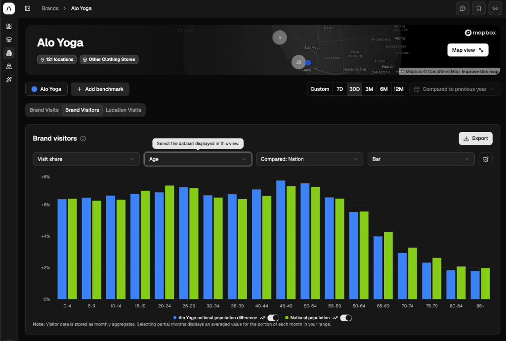Click blue bar for 45-49 age group
This screenshot has width=506, height=341.
[281, 240]
